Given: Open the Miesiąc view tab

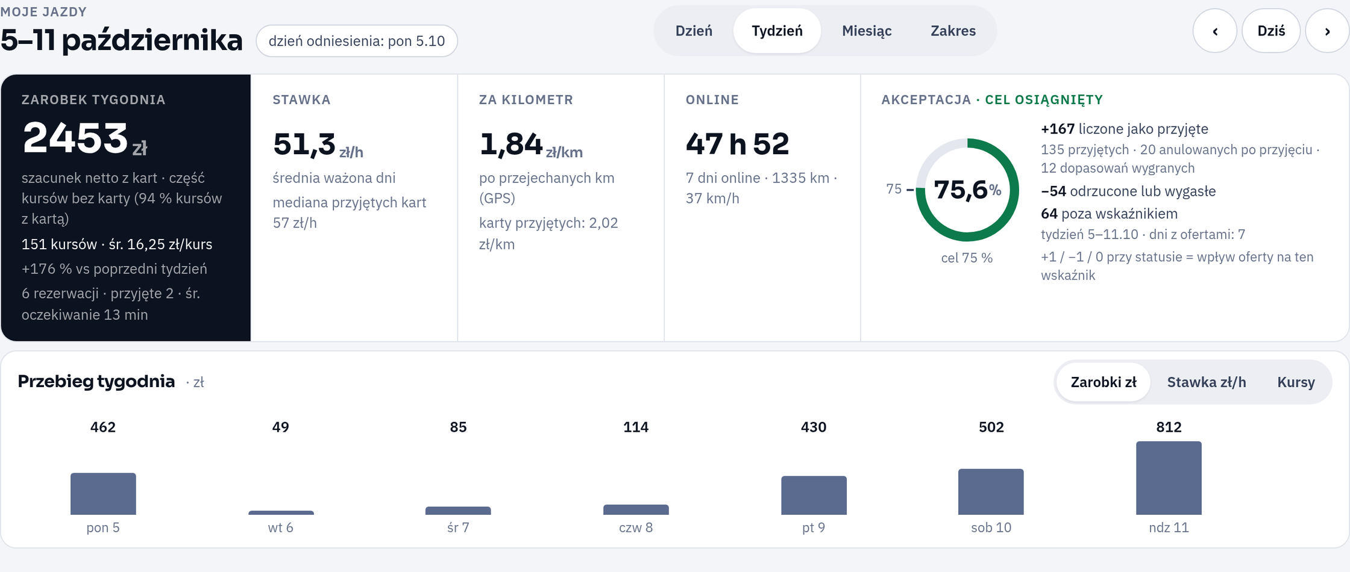Looking at the screenshot, I should [867, 31].
